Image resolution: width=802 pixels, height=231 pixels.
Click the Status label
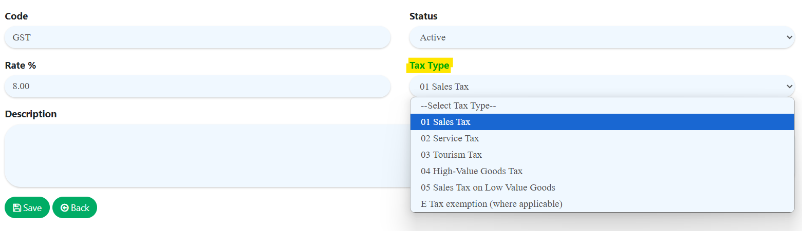423,16
